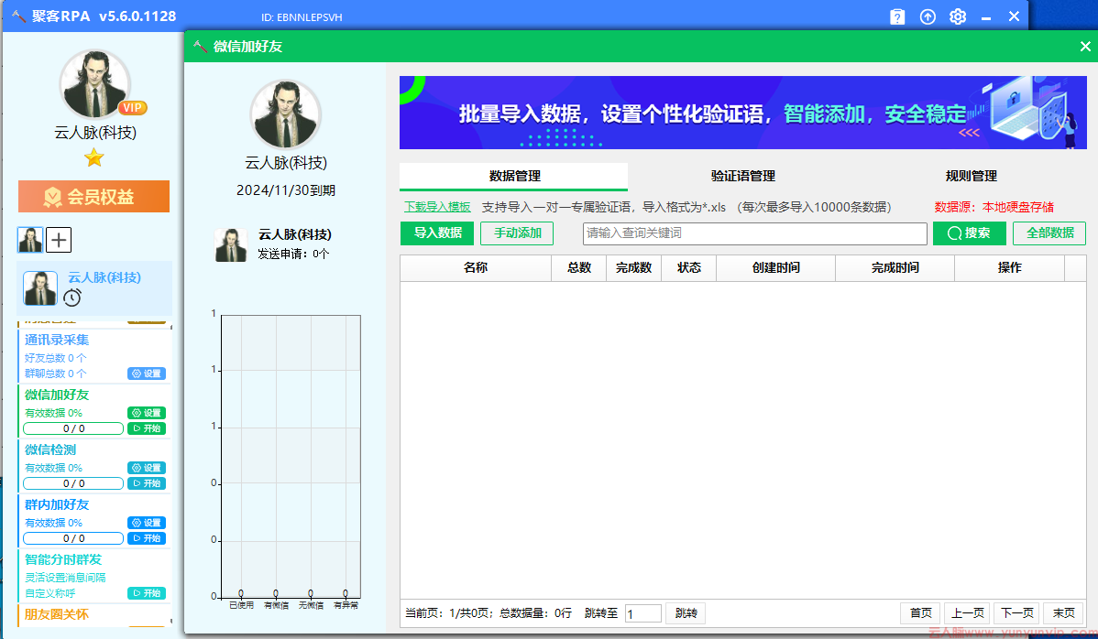The image size is (1098, 639).
Task: Open 设置 for 通讯录采集
Action: (147, 374)
